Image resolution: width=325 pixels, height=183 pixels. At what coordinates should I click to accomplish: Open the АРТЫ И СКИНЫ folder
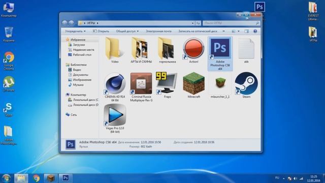click(141, 50)
